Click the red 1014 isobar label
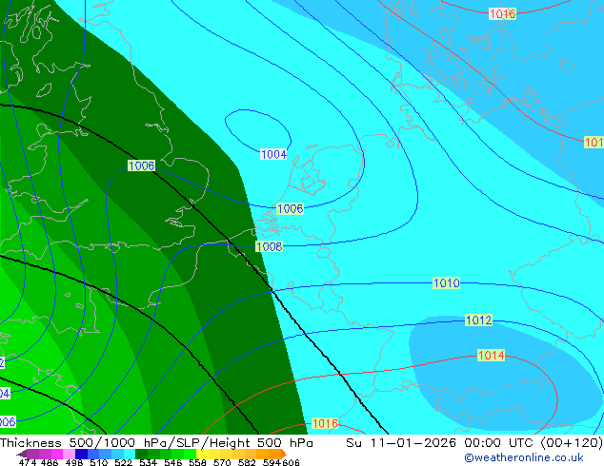The height and width of the screenshot is (466, 604). (x=491, y=355)
